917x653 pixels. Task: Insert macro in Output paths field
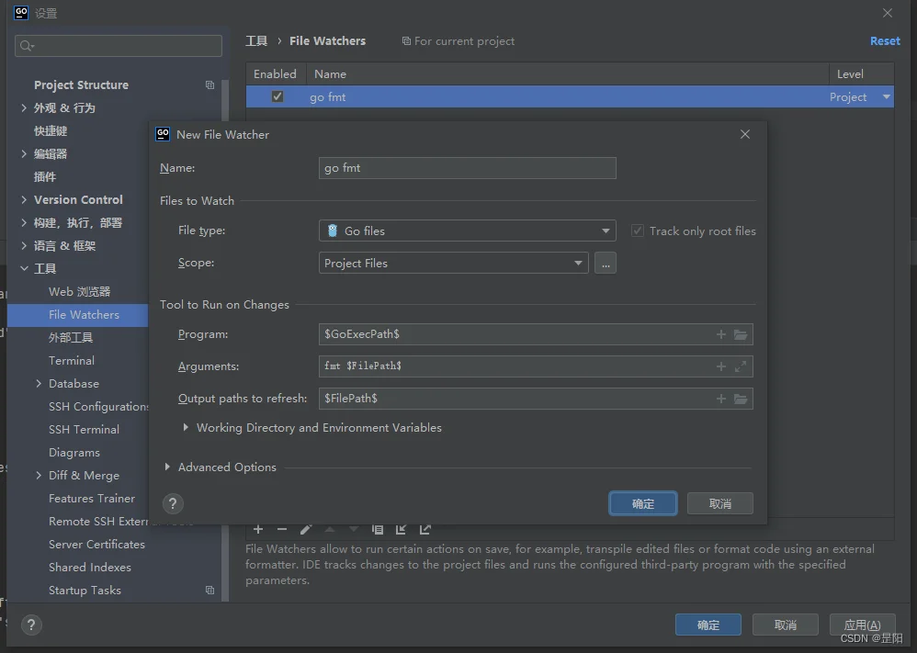(x=721, y=399)
